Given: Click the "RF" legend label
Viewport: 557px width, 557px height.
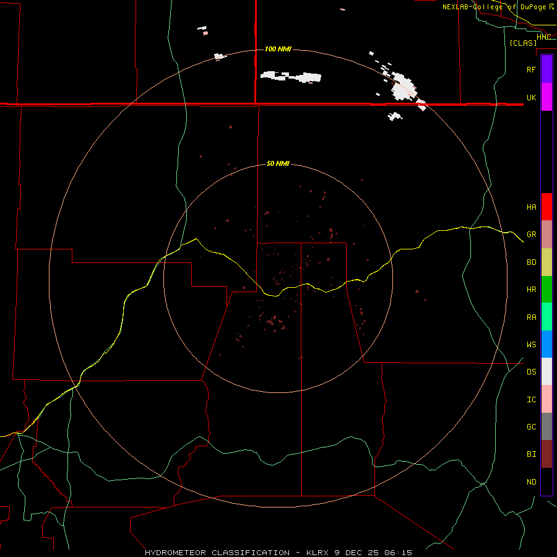Looking at the screenshot, I should [531, 69].
